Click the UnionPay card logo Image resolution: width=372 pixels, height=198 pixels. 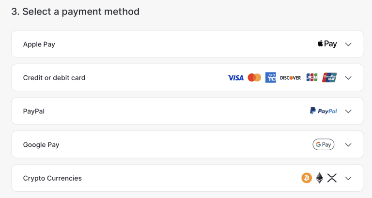pos(329,78)
